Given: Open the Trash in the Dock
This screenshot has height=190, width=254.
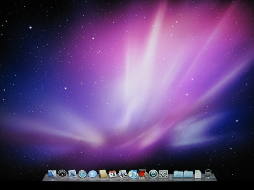Looking at the screenshot, I should (208, 174).
